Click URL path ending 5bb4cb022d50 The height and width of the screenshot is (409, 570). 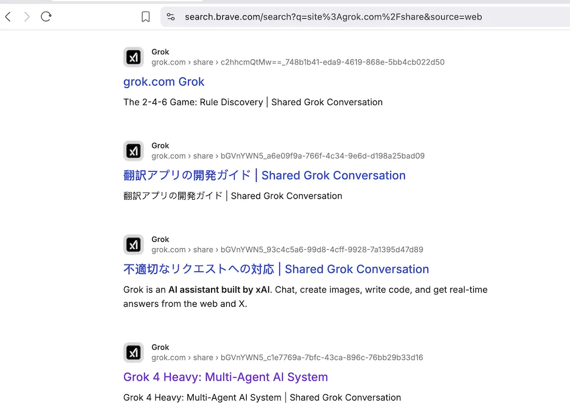[x=298, y=62]
